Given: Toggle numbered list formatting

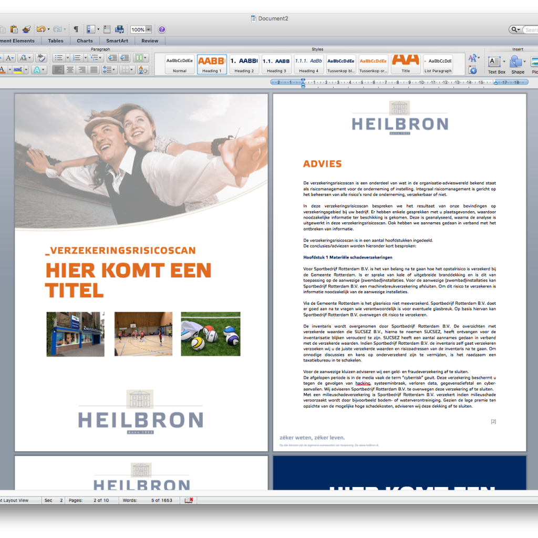Looking at the screenshot, I should (77, 57).
